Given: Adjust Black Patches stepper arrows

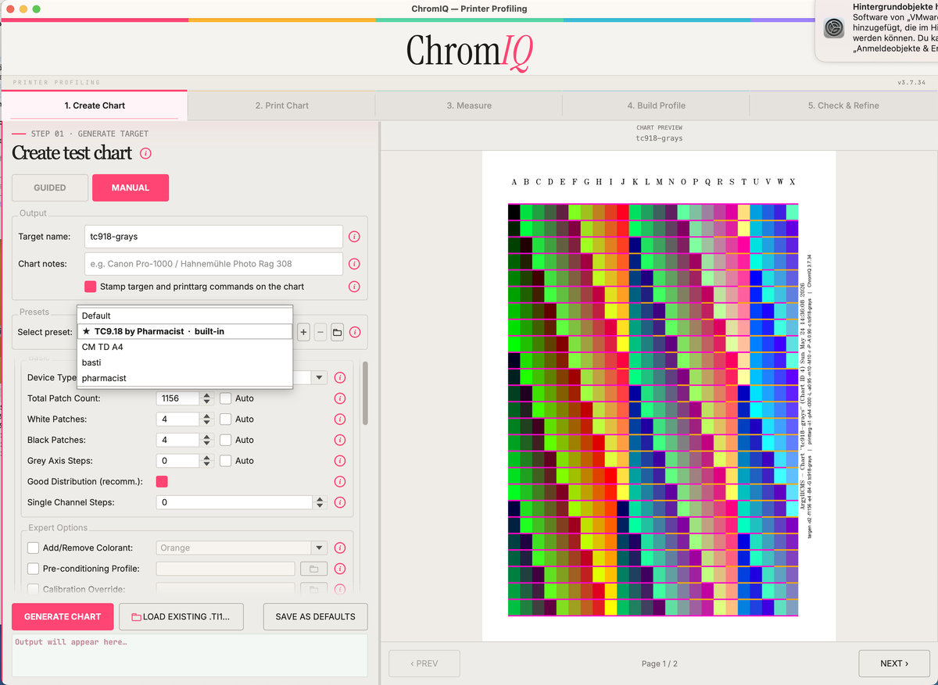Looking at the screenshot, I should [x=207, y=440].
